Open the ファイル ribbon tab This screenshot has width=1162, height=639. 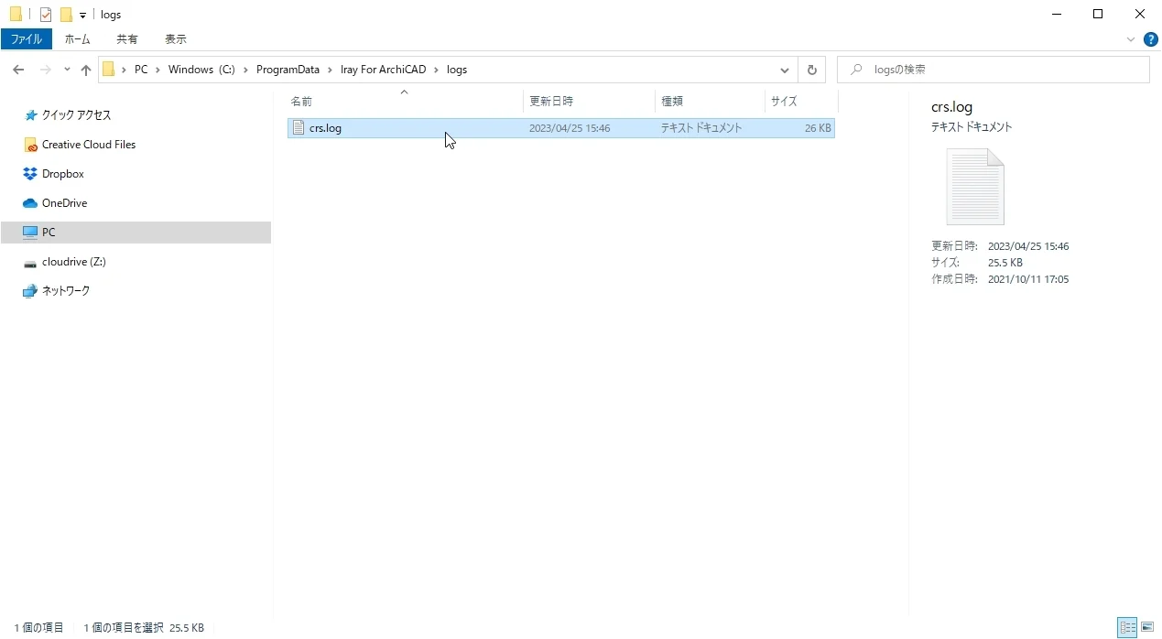pyautogui.click(x=26, y=39)
